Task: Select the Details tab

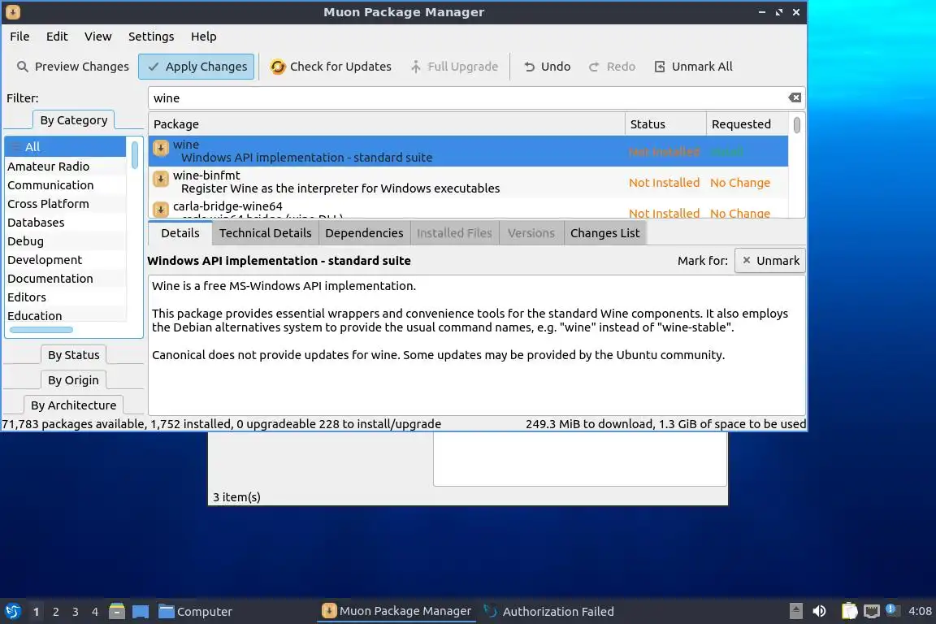Action: [x=180, y=233]
